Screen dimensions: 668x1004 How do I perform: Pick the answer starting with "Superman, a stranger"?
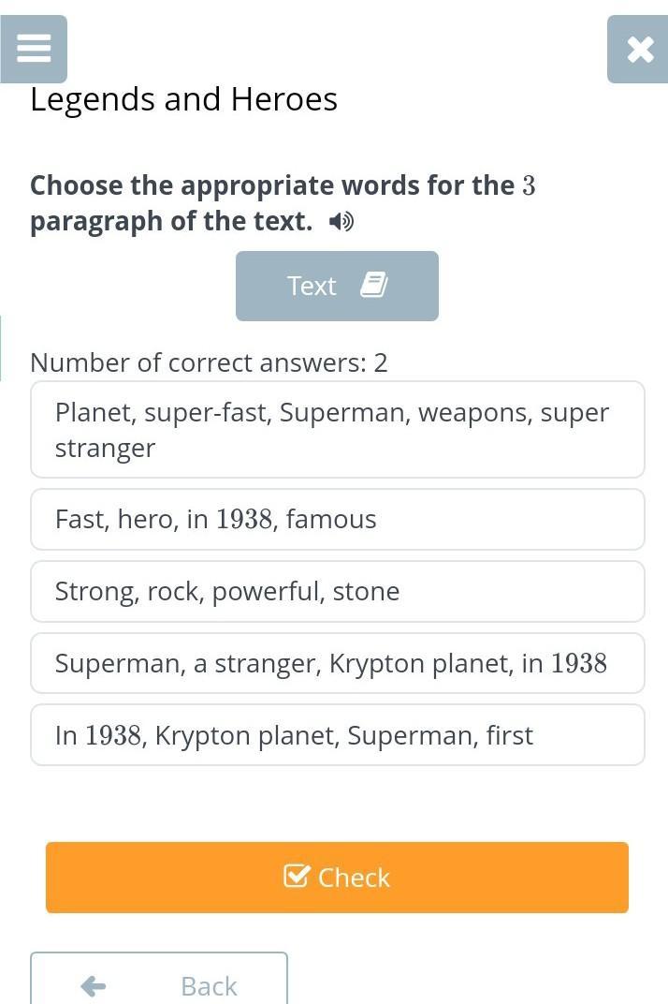pyautogui.click(x=337, y=663)
